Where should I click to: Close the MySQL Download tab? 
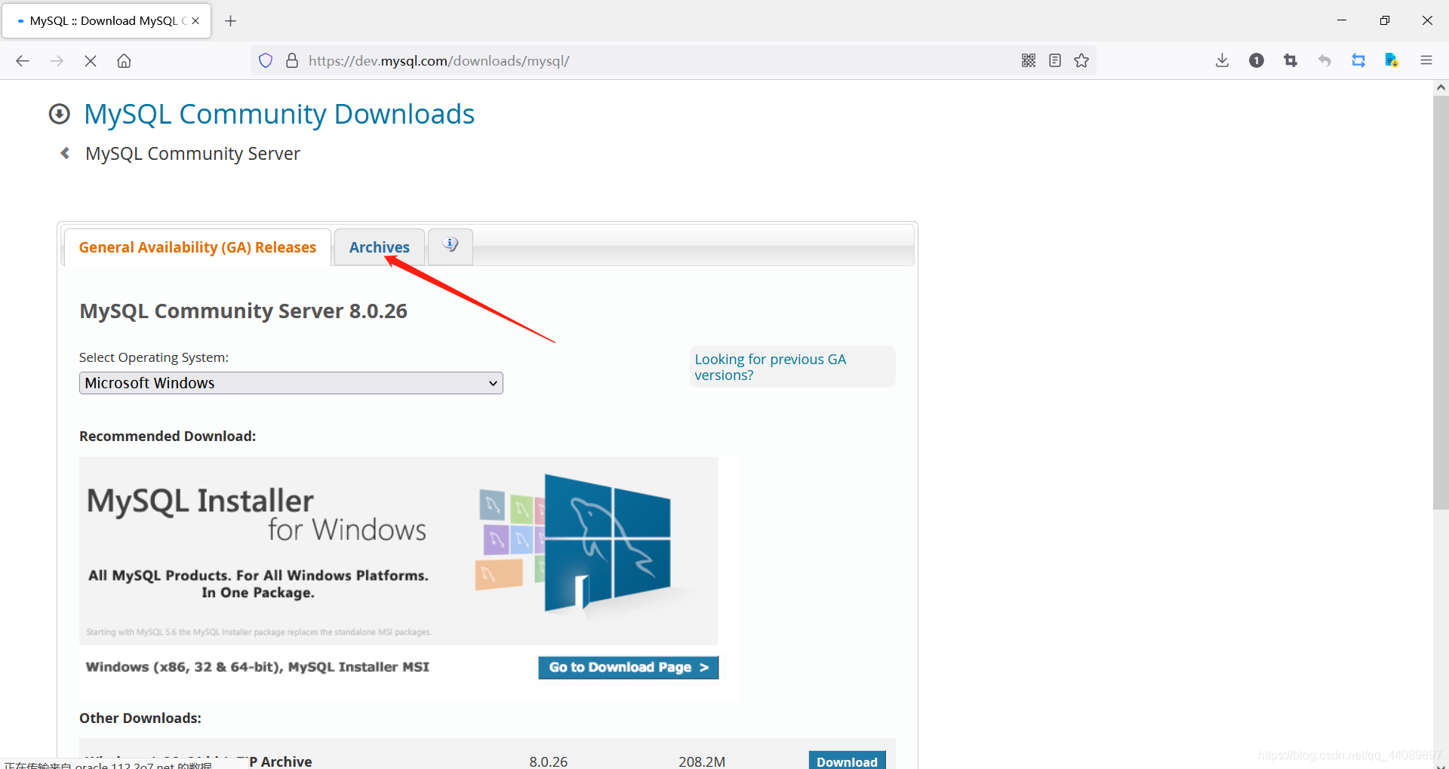coord(195,21)
